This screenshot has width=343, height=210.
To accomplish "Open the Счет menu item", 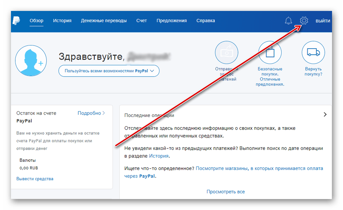I will tap(142, 21).
